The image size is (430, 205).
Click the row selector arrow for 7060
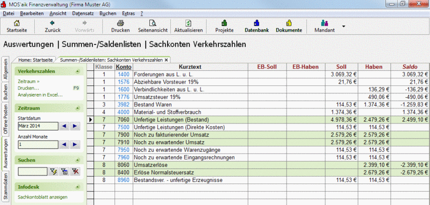point(90,120)
